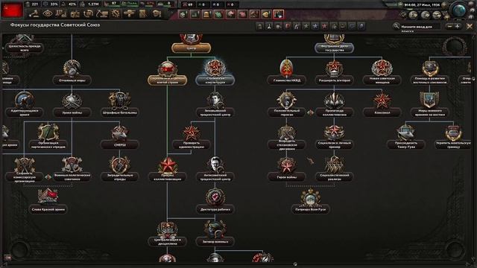477x268 pixels.
Task: Open the Officer Corps icon
Action: pos(143,13)
